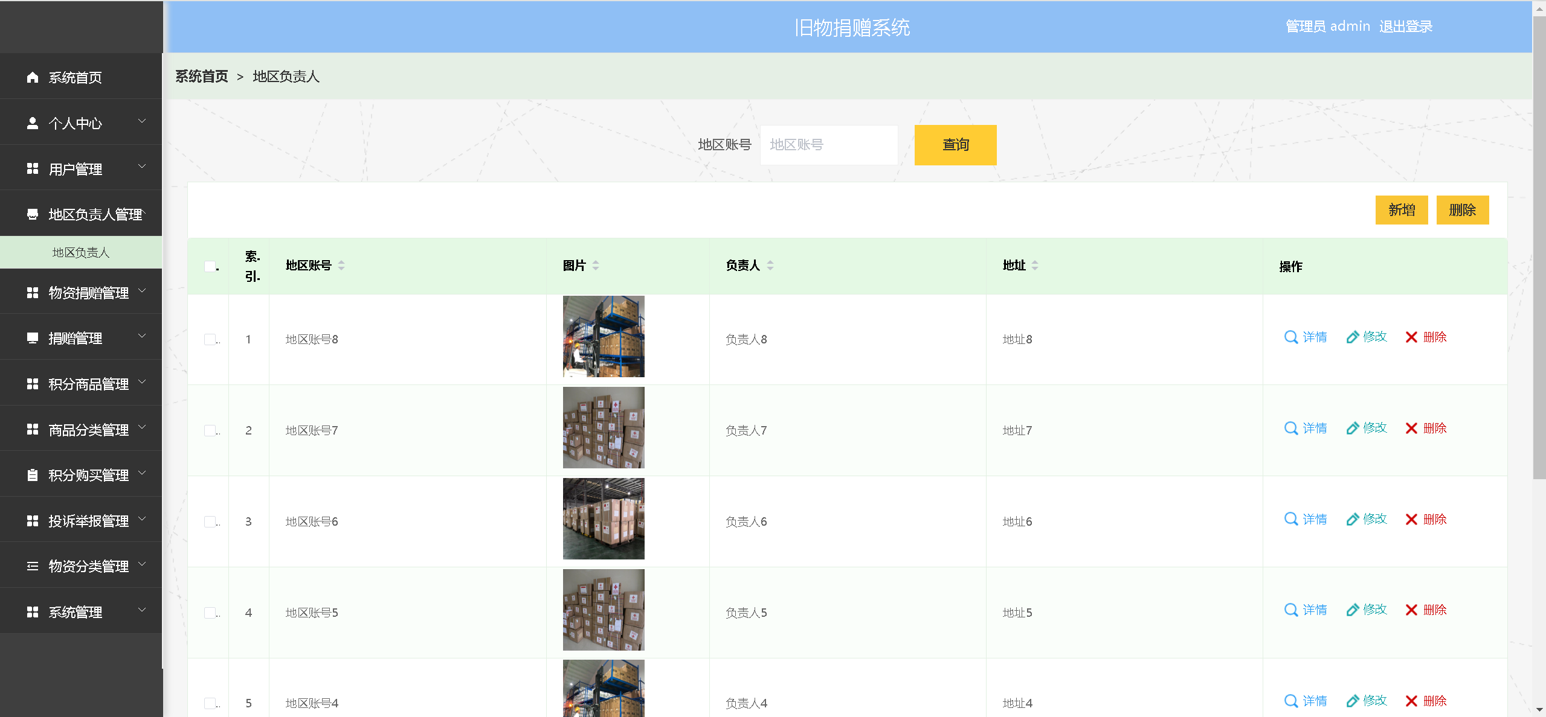Viewport: 1546px width, 717px height.
Task: Click the magnifier icon of 详情 for 地区账号6
Action: point(1291,519)
